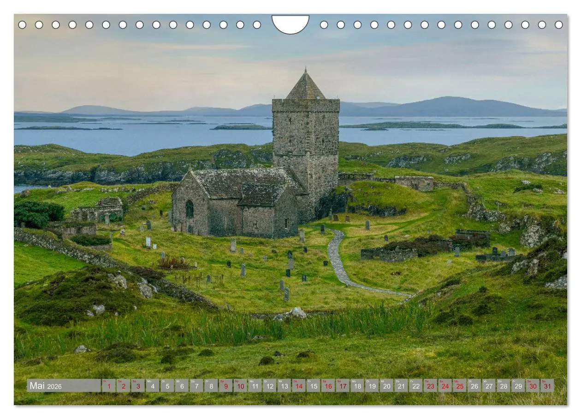Select day 20 in the calendar strip

click(x=386, y=386)
